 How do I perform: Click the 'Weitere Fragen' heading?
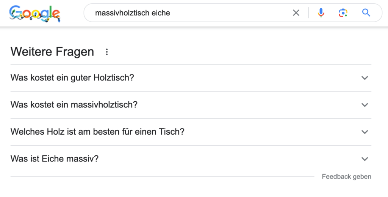coord(52,51)
